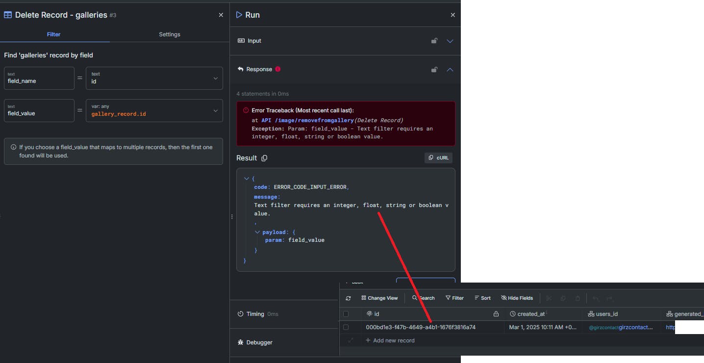Viewport: 704px width, 363px height.
Task: Select the field_value text input
Action: 39,111
